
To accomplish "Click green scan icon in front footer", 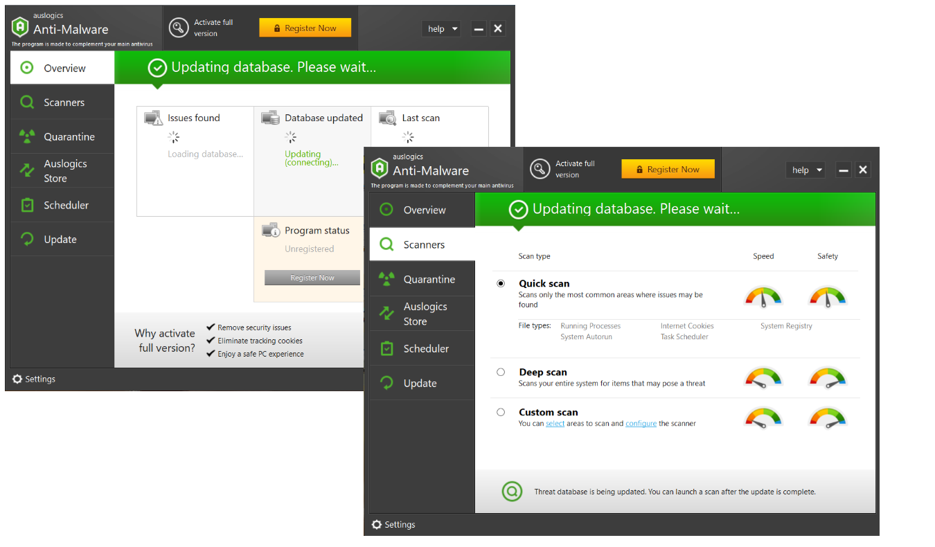I will (512, 492).
